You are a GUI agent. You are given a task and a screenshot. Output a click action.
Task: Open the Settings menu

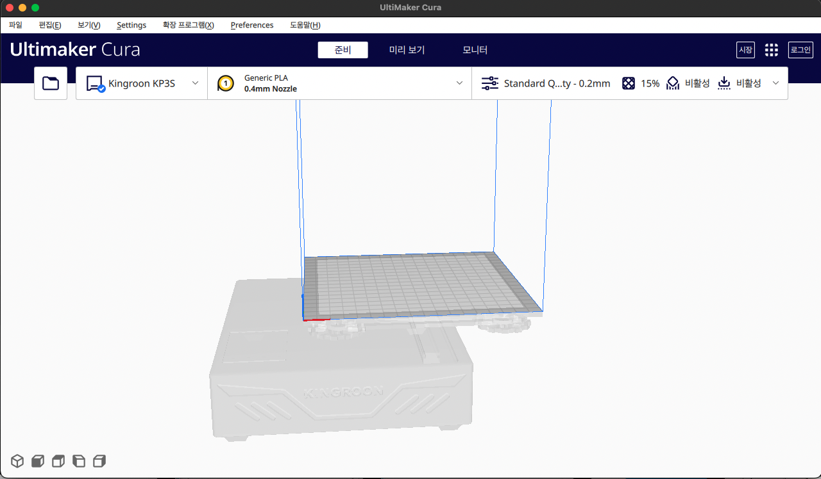pyautogui.click(x=131, y=25)
